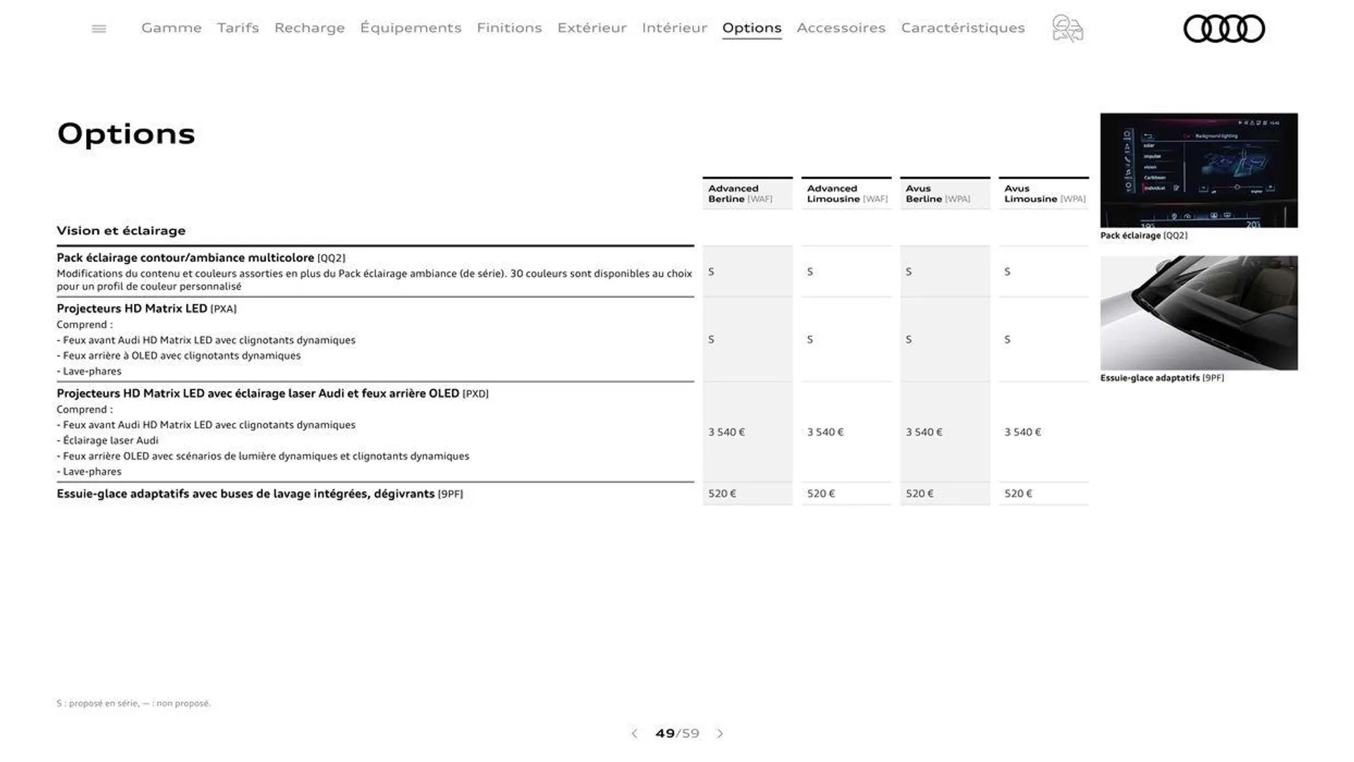Open the Essuie-glace adaptatifs image
This screenshot has width=1354, height=762.
(1199, 313)
